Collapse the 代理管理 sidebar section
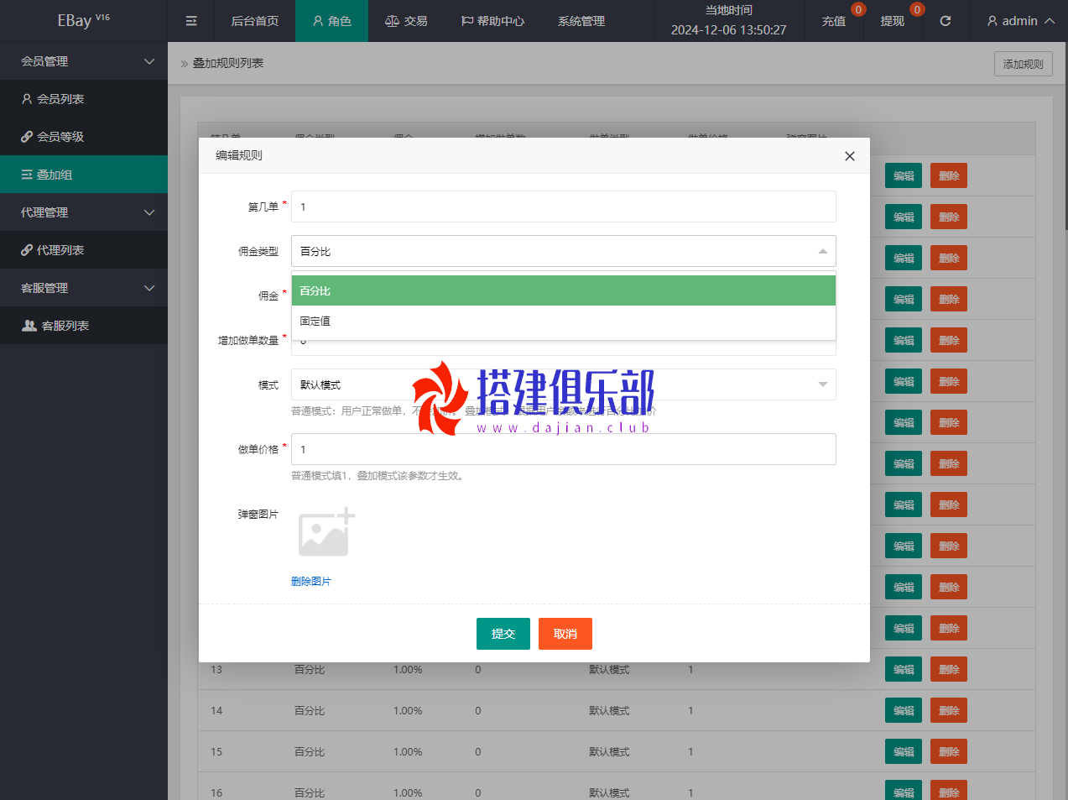Screen dimensions: 1068x800 point(84,212)
